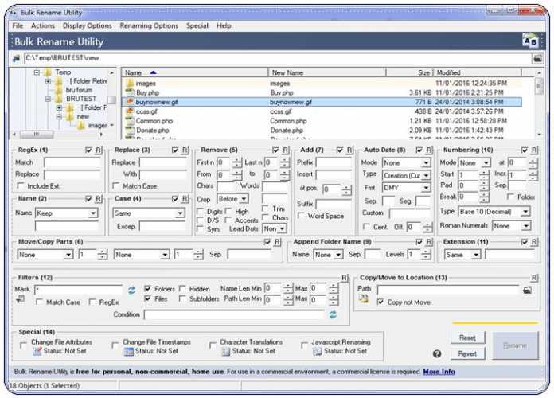Open the Extension Same dropdown
Viewport: 554px width, 398px height.
click(x=476, y=255)
